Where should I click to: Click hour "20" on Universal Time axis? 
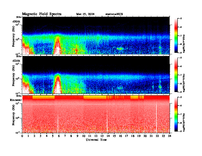145,136
